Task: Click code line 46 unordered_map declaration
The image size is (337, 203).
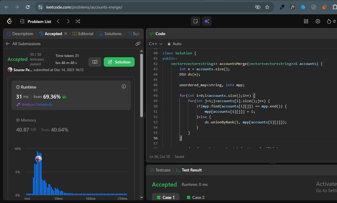Action: coord(212,85)
